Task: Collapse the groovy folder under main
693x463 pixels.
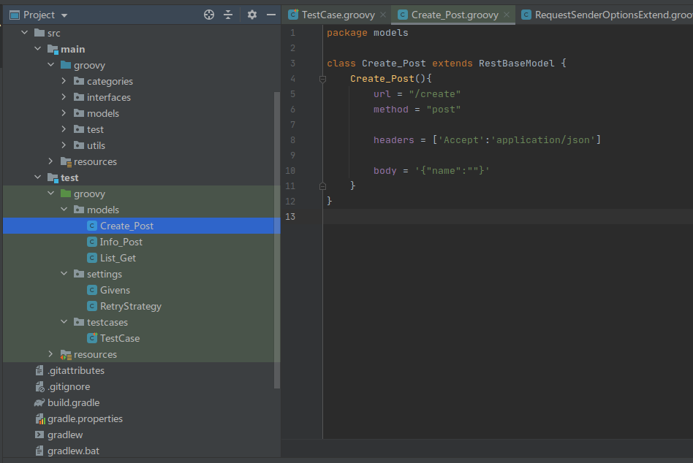Action: (x=51, y=65)
